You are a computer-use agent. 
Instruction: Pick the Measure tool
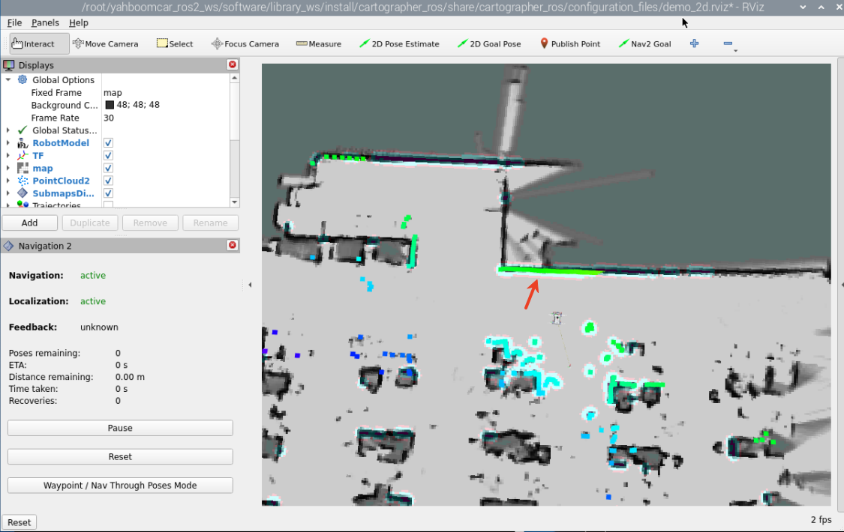click(x=319, y=44)
